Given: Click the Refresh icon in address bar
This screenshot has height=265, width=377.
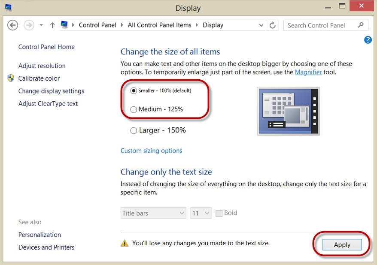Looking at the screenshot, I should [x=272, y=25].
